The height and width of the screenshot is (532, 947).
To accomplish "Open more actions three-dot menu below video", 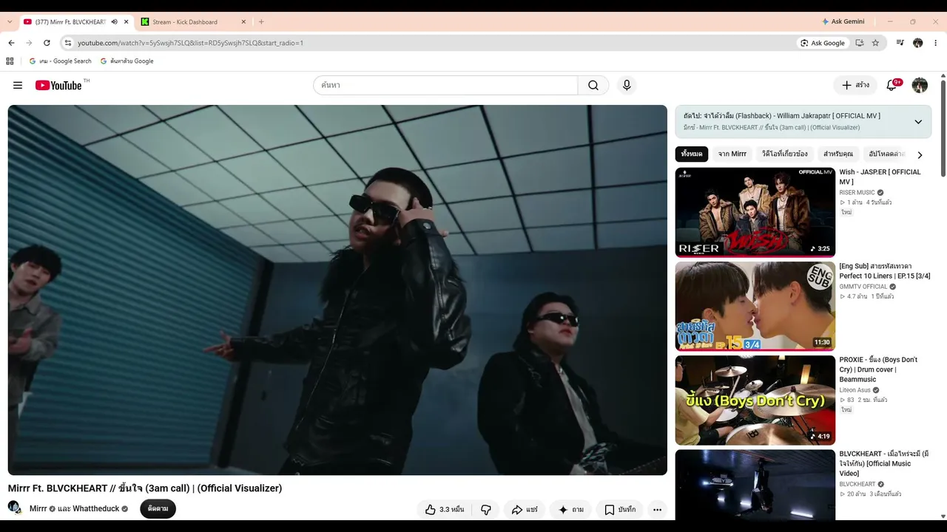I will (657, 509).
